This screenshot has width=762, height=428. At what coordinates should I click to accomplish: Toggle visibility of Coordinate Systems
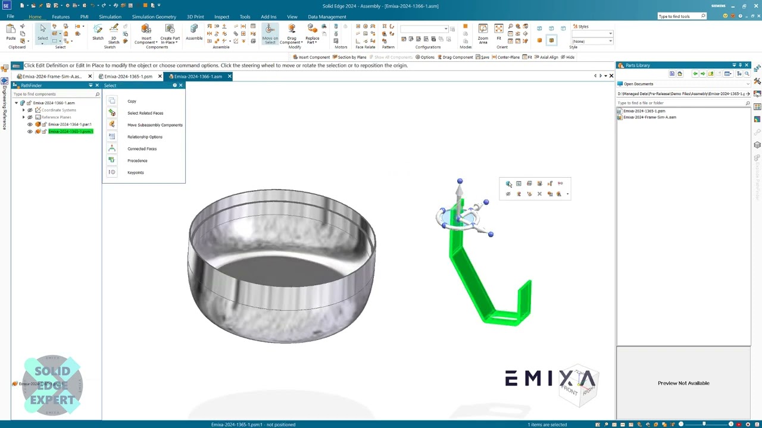30,110
